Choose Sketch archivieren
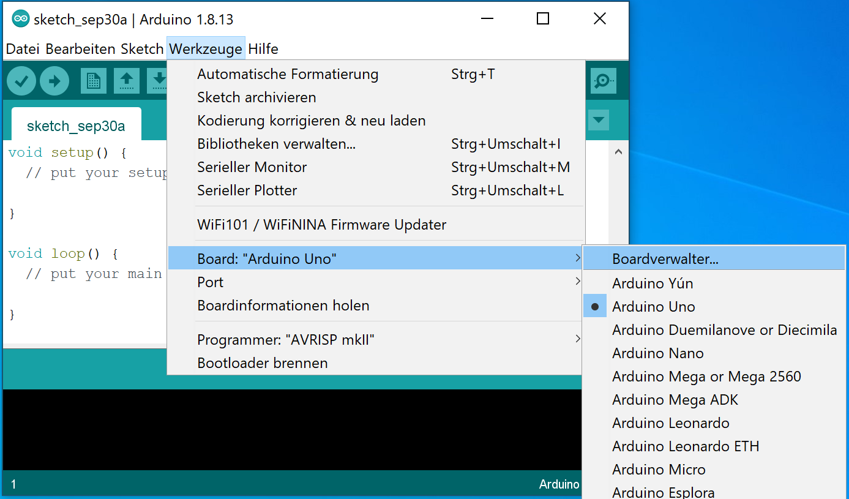The height and width of the screenshot is (499, 849). (376, 97)
